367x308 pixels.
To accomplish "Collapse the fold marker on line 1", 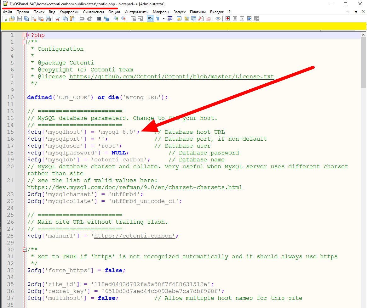I will [x=25, y=35].
